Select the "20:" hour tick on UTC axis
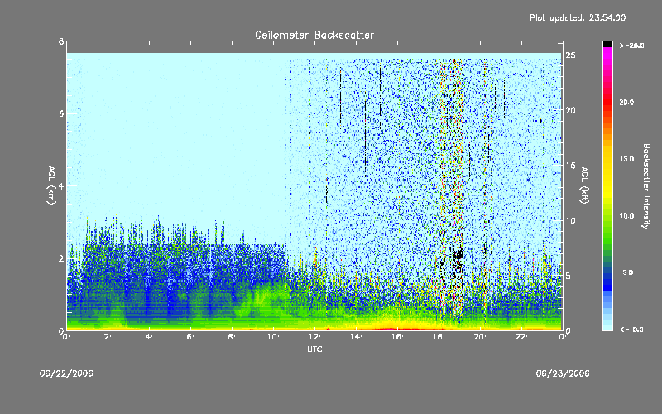 point(480,337)
